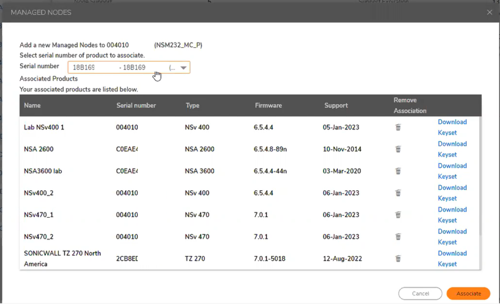Click the Name column header
The height and width of the screenshot is (304, 500).
point(33,105)
